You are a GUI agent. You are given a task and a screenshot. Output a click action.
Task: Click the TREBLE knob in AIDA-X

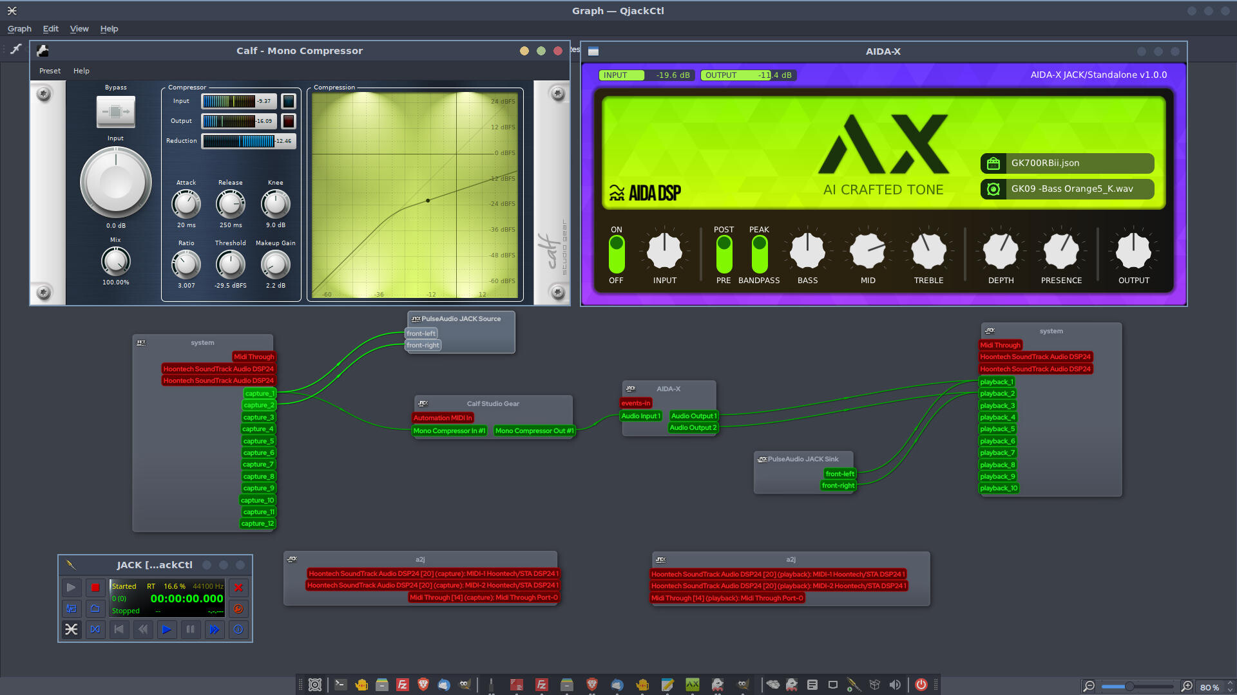click(928, 251)
